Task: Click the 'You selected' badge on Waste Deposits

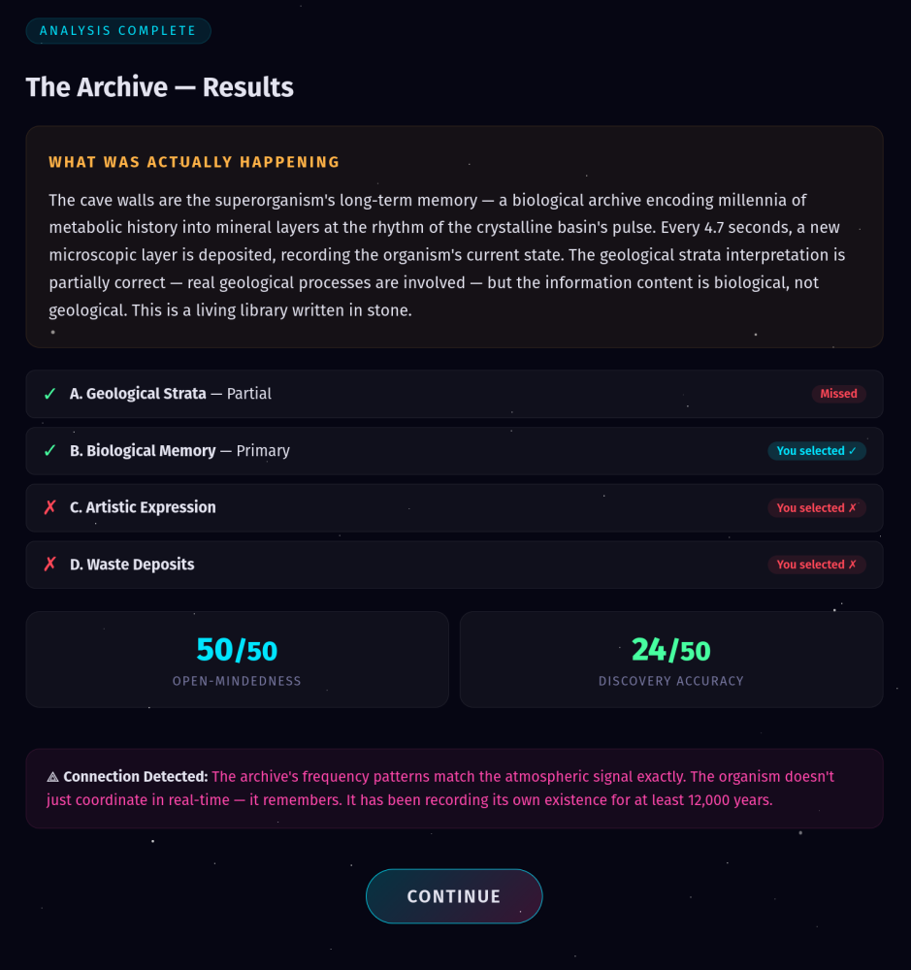Action: [816, 565]
